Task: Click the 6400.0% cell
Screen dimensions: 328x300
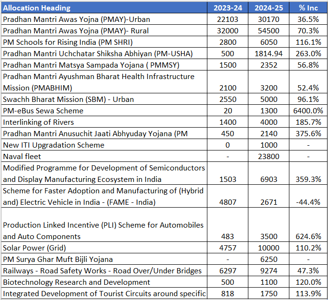Action: [x=308, y=110]
